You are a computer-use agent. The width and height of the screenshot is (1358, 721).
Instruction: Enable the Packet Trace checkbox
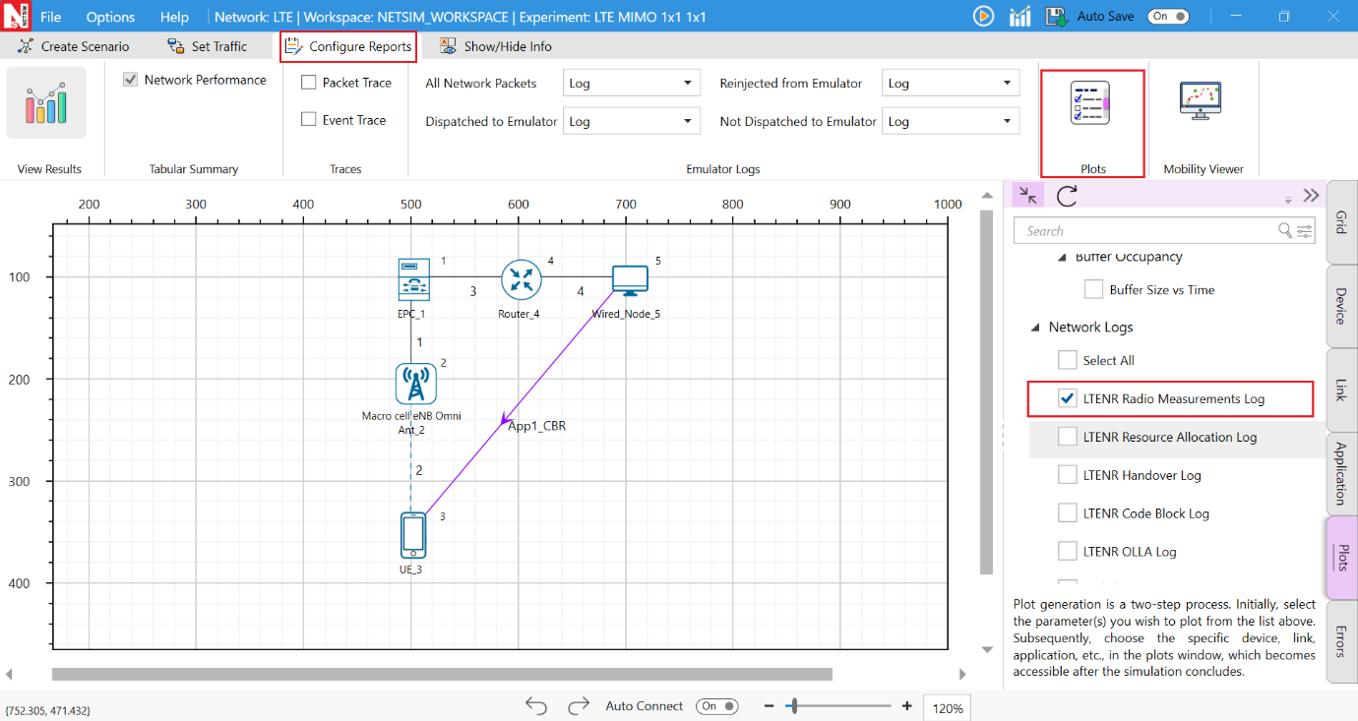(x=309, y=84)
